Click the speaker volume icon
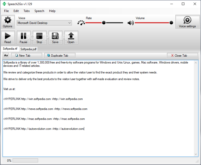This screenshot has width=201, height=165. 130,23
